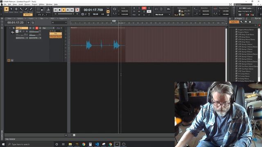This screenshot has height=147, width=262.
Task: Click the Record transport button
Action: pos(77,10)
